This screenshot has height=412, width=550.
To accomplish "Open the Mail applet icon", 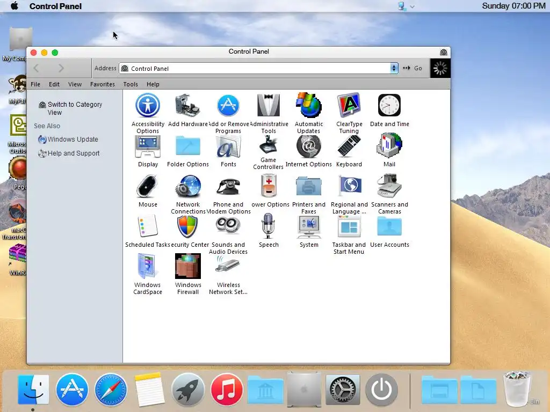I will click(x=389, y=145).
